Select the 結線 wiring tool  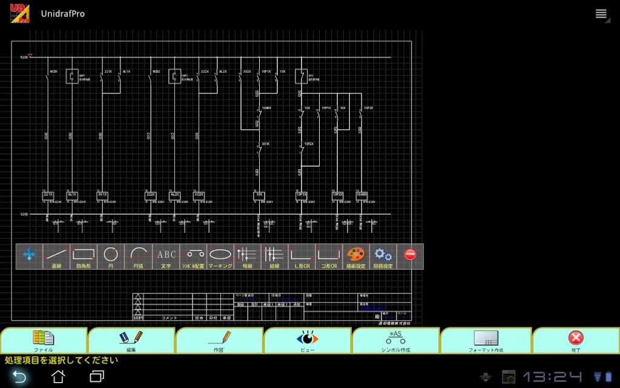[x=275, y=256]
